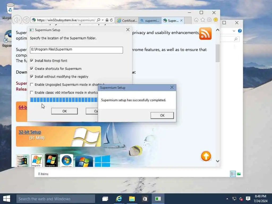Click the muted volume tray icon
The image size is (272, 204).
[x=241, y=199]
